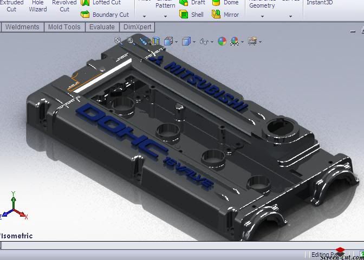Click the Apply Scene icon
The image size is (364, 260).
click(x=235, y=41)
